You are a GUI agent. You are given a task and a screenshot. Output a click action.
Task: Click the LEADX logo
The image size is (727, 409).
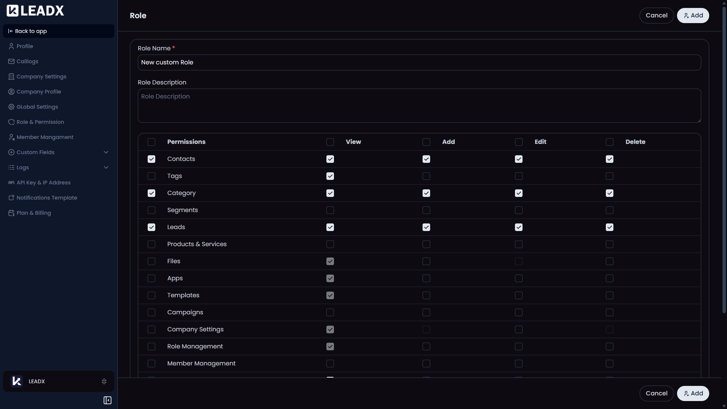35,10
